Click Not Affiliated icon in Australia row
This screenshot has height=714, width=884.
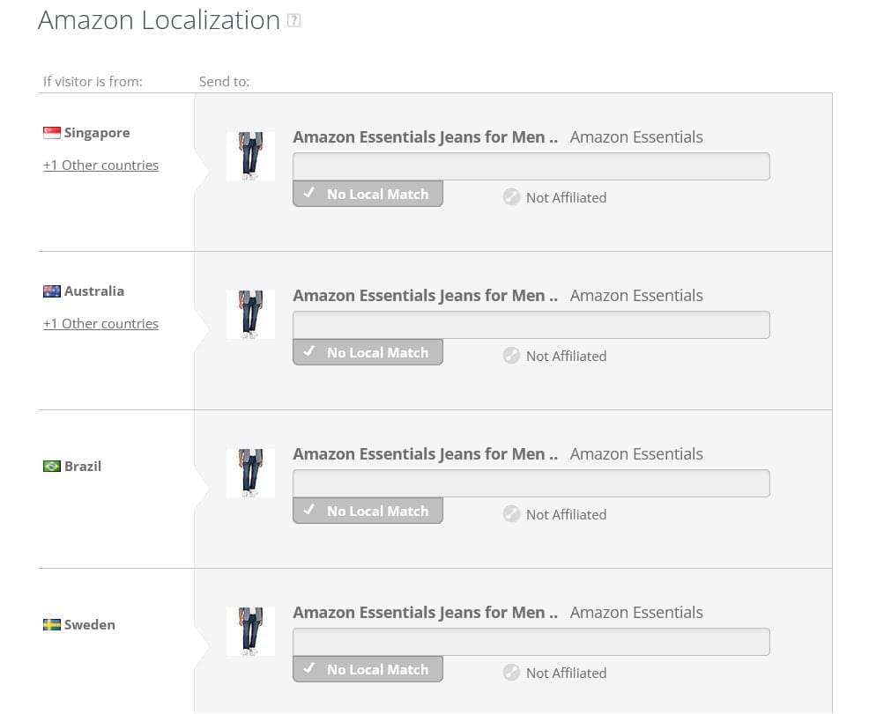511,356
